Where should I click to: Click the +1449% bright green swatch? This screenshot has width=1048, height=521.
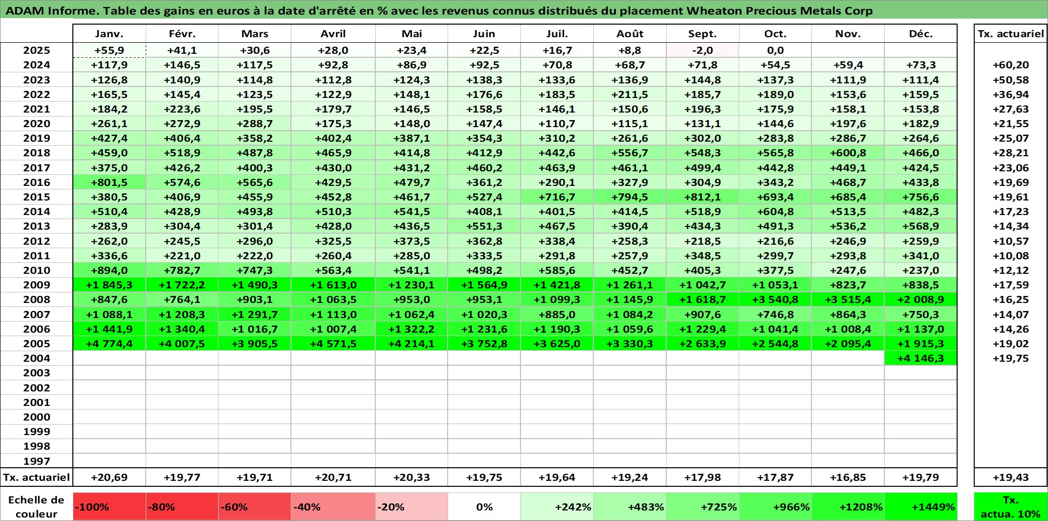point(920,506)
